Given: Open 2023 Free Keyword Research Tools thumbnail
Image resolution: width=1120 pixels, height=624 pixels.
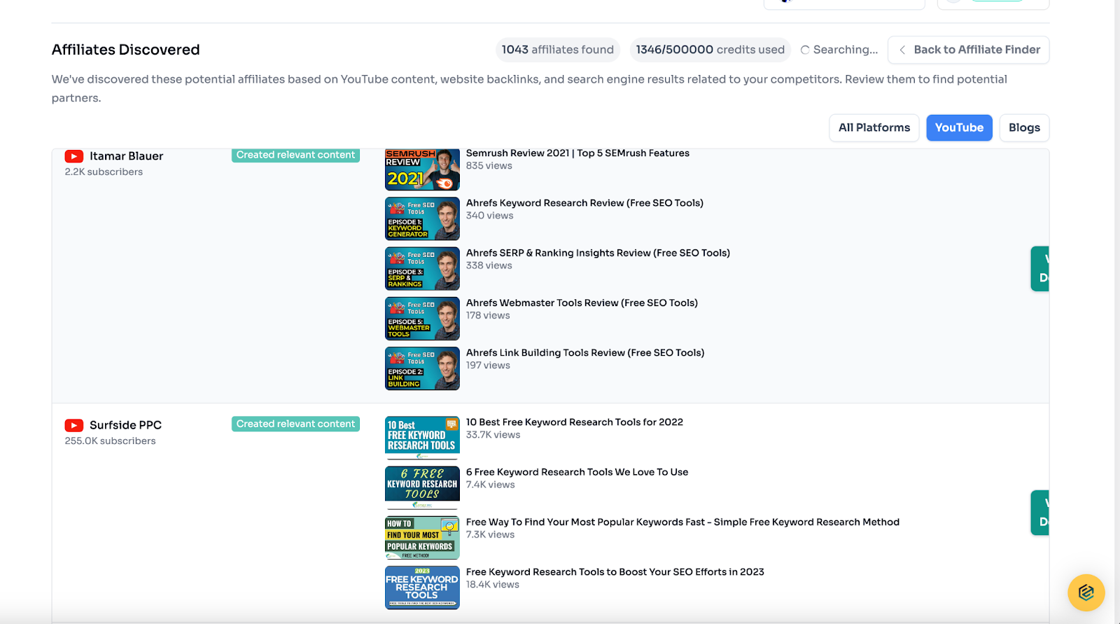Looking at the screenshot, I should coord(422,588).
